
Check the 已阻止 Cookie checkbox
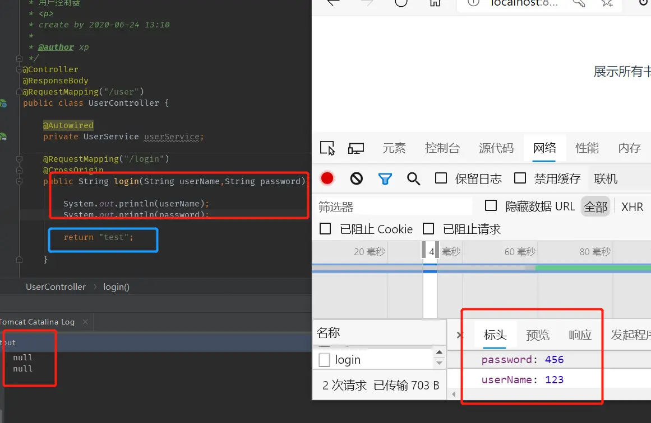tap(325, 229)
